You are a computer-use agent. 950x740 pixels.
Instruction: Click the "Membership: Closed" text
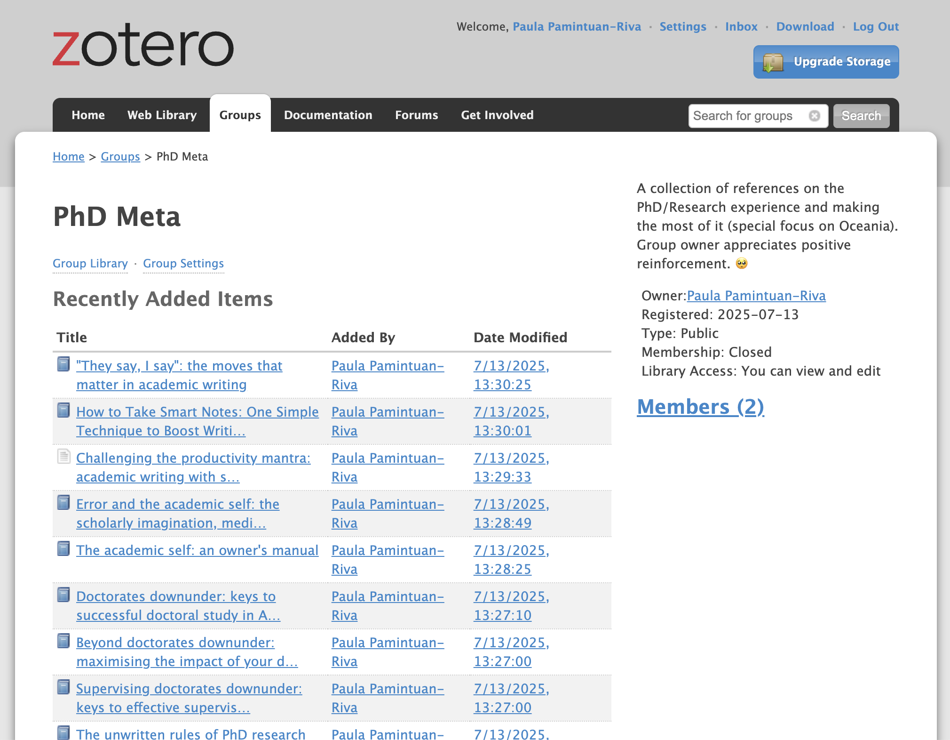pyautogui.click(x=706, y=352)
